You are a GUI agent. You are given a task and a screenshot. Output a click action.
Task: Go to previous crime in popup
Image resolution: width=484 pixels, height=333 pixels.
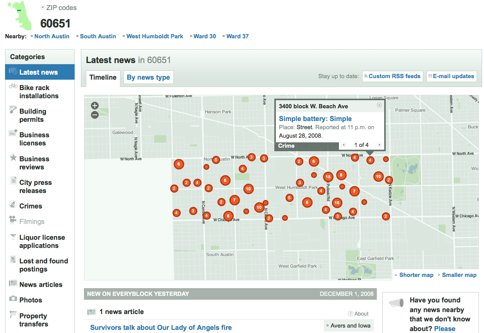344,145
